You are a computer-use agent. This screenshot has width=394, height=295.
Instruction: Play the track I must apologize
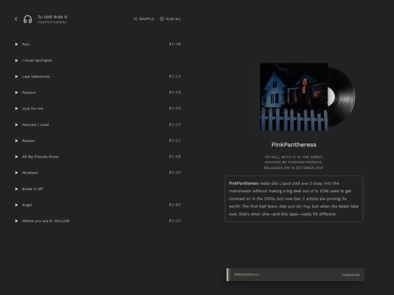click(x=17, y=60)
